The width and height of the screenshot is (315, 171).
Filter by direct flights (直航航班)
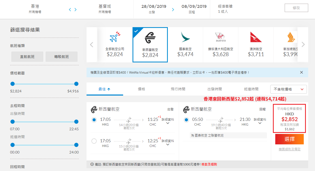27,57
